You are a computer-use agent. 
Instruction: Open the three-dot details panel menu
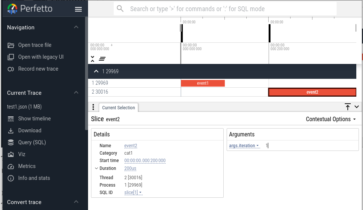[x=93, y=107]
